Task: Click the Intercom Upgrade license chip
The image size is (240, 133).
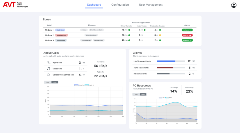Action: tap(86, 40)
